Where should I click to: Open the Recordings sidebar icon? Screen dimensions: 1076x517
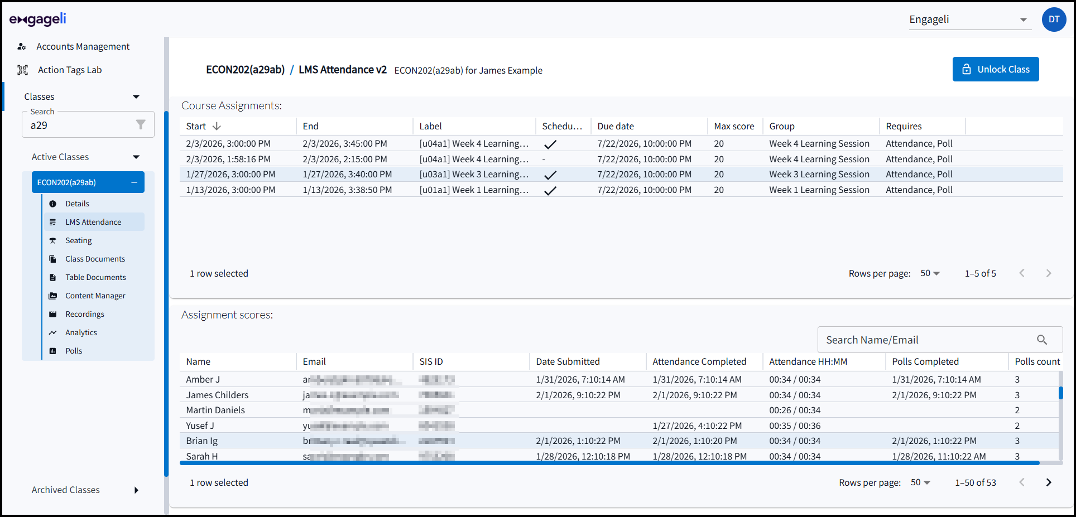53,314
